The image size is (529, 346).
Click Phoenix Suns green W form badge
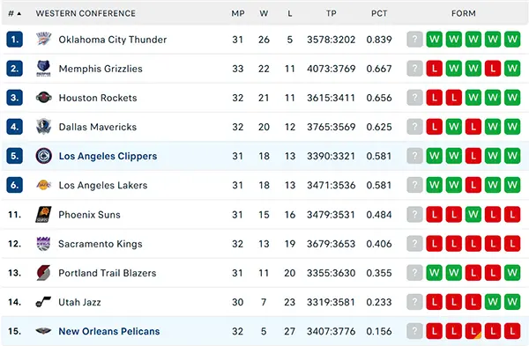point(473,215)
